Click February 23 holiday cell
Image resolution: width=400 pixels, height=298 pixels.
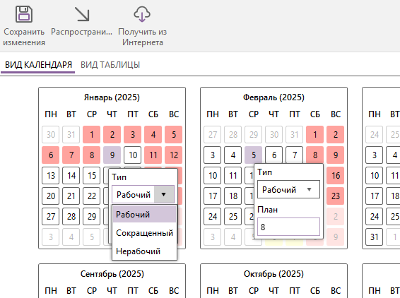336,196
